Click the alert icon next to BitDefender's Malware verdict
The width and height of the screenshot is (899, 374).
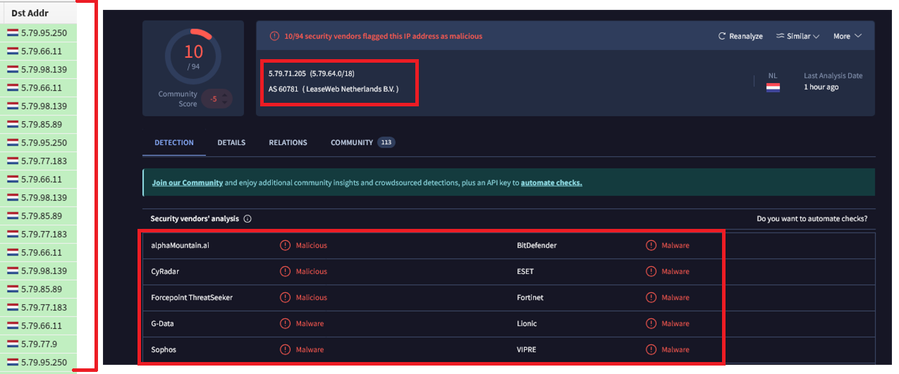(651, 246)
